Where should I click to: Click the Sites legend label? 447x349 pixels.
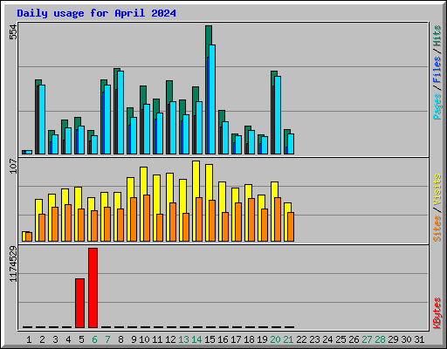pyautogui.click(x=437, y=229)
